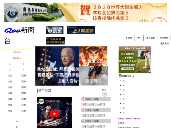Open the 鬼滅之刃 feature image
The height and width of the screenshot is (128, 171).
click(93, 56)
